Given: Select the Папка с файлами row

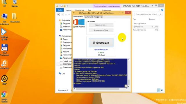Looking at the screenshot, I should (146, 24).
